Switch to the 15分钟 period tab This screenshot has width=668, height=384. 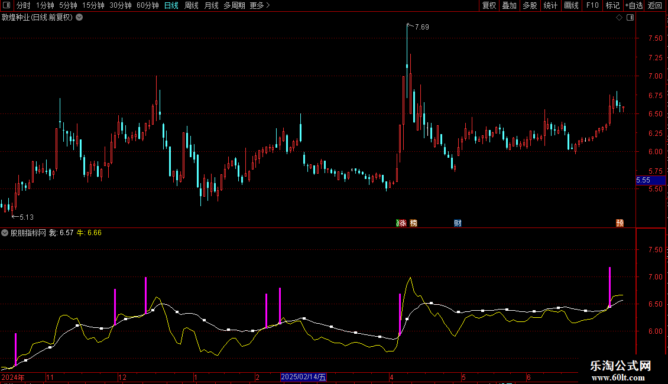tap(93, 5)
